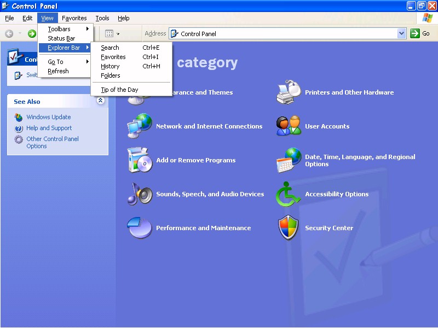Open the Performance and Maintenance pie icon
The height and width of the screenshot is (328, 438).
140,228
